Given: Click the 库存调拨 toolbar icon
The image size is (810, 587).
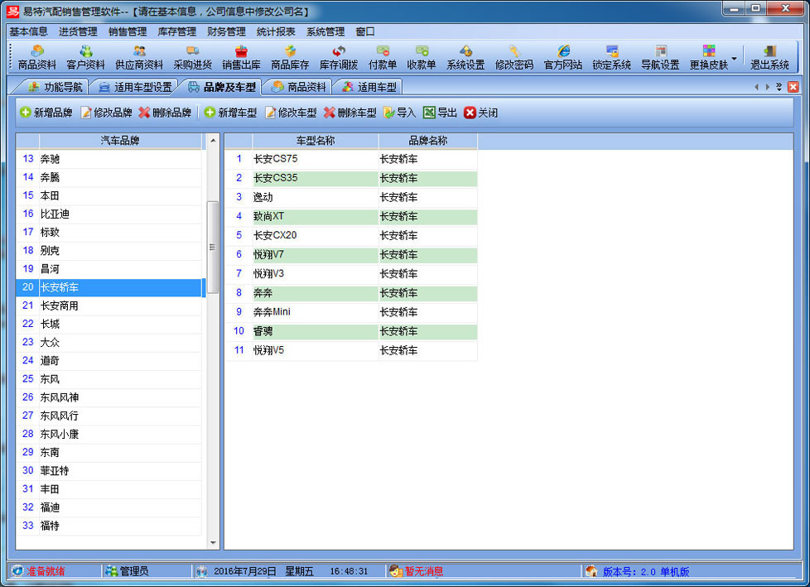Looking at the screenshot, I should point(339,57).
